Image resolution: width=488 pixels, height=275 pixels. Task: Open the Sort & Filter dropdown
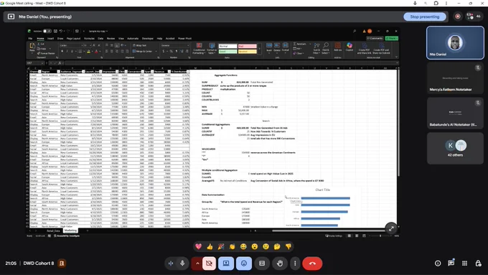[x=316, y=49]
